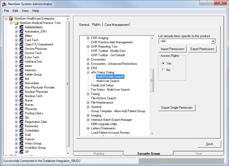The height and width of the screenshot is (166, 229).
Task: Switch to the General tab
Action: (84, 24)
